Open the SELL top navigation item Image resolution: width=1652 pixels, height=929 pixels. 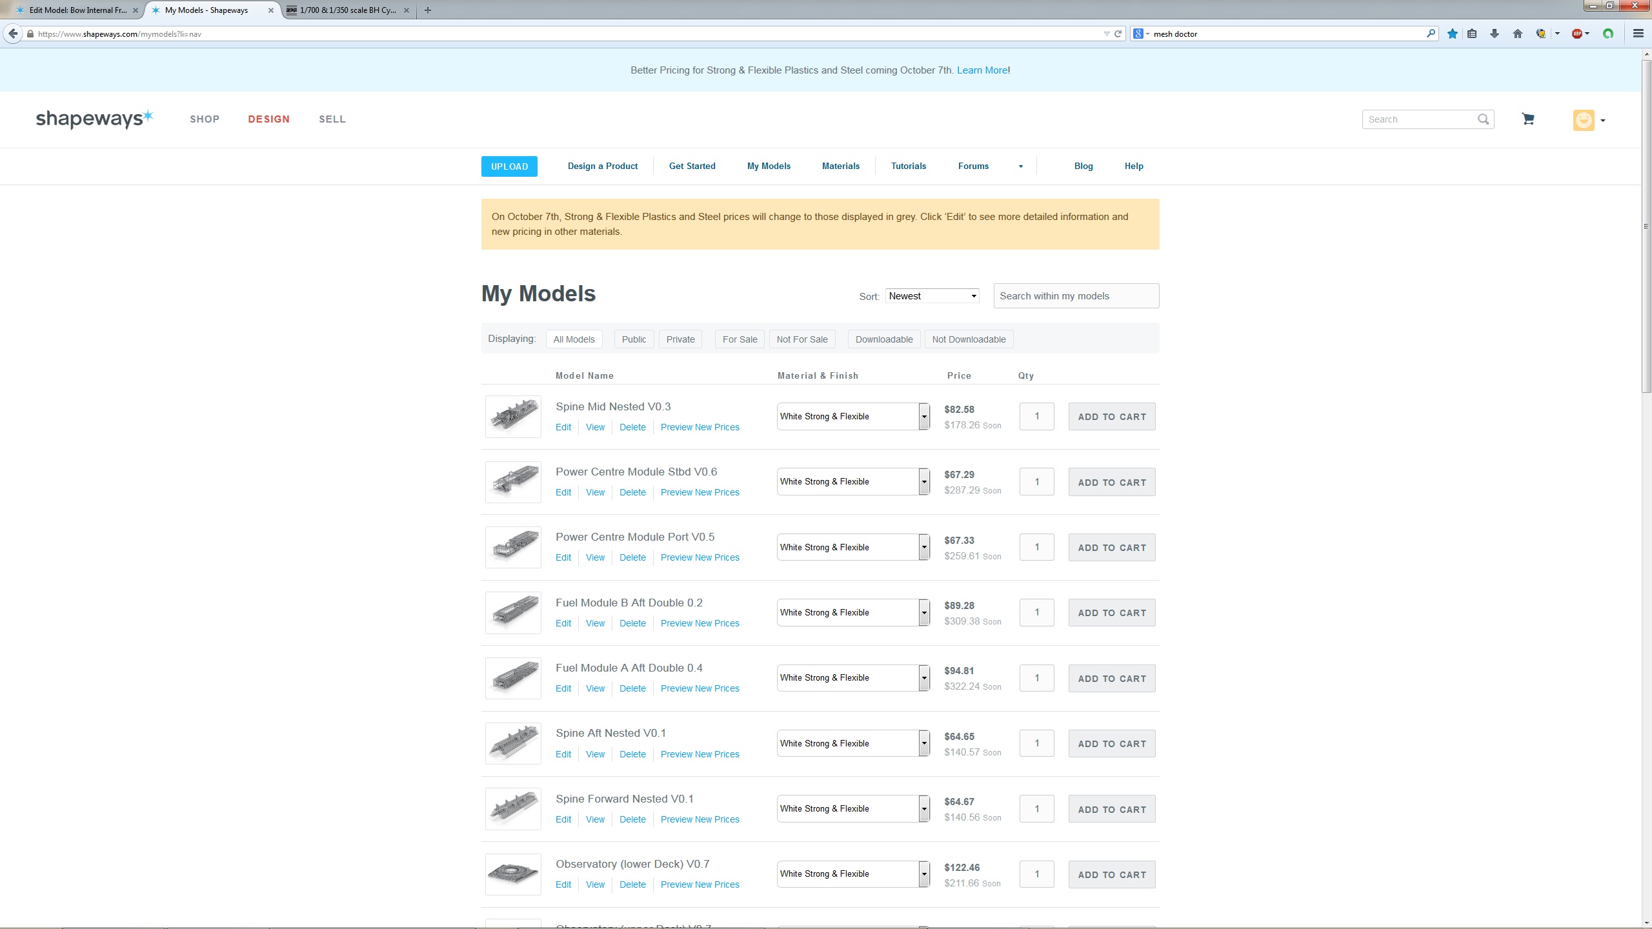coord(332,119)
